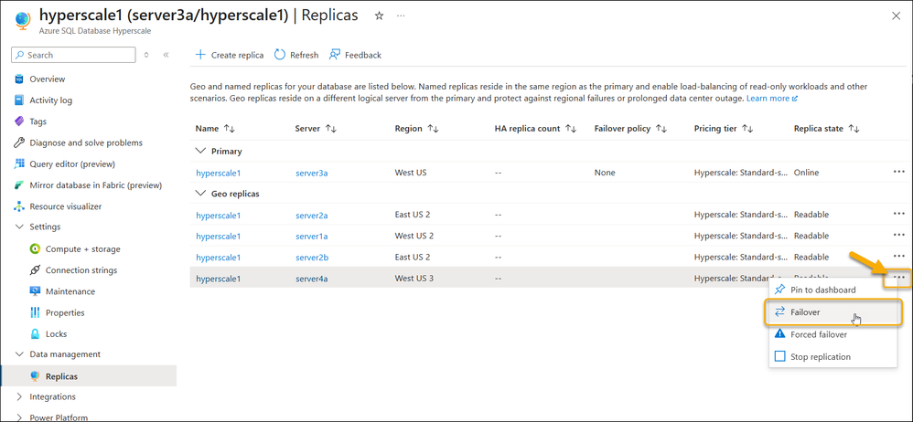The height and width of the screenshot is (422, 913).
Task: Open Query editor (preview)
Action: point(72,164)
